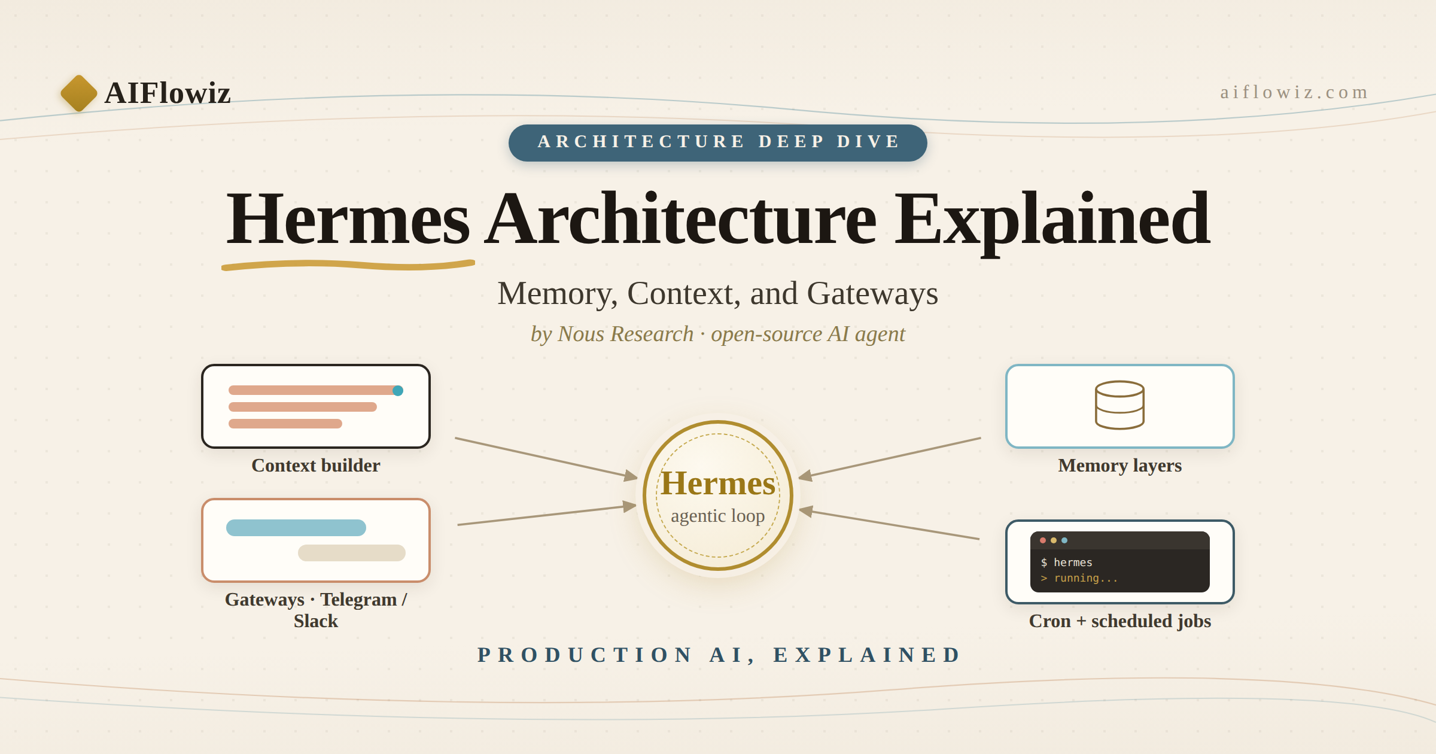Click the Memory, Context, and Gateways subtitle
The width and height of the screenshot is (1436, 754).
click(718, 293)
